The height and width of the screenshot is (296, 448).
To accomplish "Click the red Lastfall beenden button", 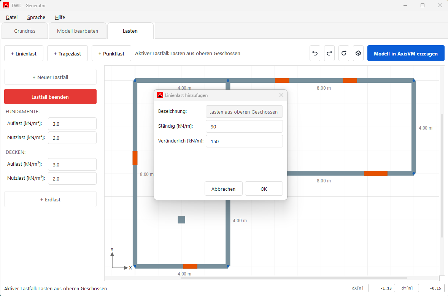I will click(50, 97).
